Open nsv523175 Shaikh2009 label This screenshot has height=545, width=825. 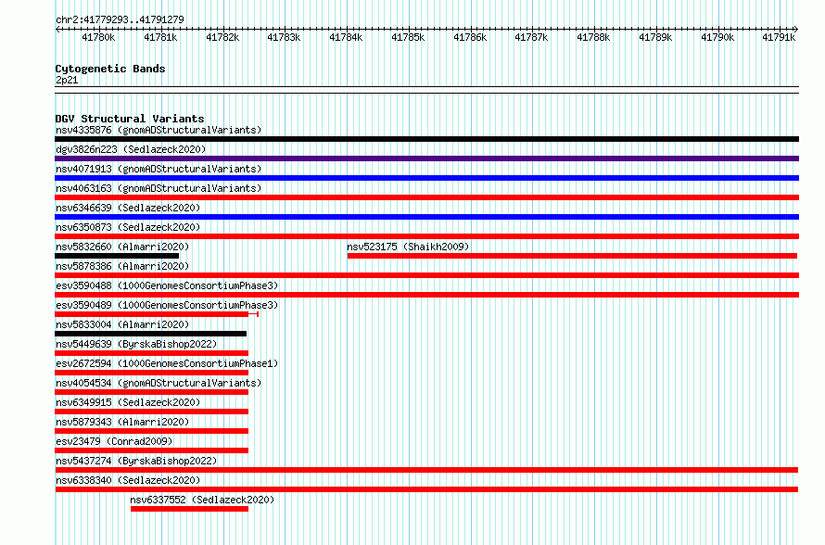tap(408, 247)
